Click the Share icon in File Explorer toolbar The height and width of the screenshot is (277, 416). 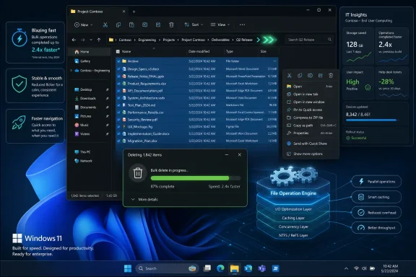(x=158, y=25)
